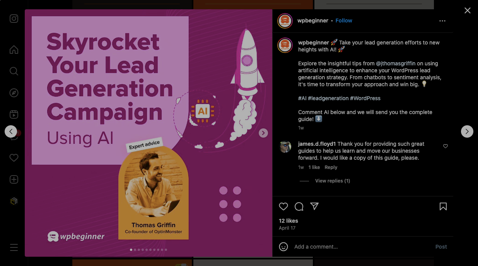Save post with bookmark icon
The image size is (478, 266).
pos(443,206)
